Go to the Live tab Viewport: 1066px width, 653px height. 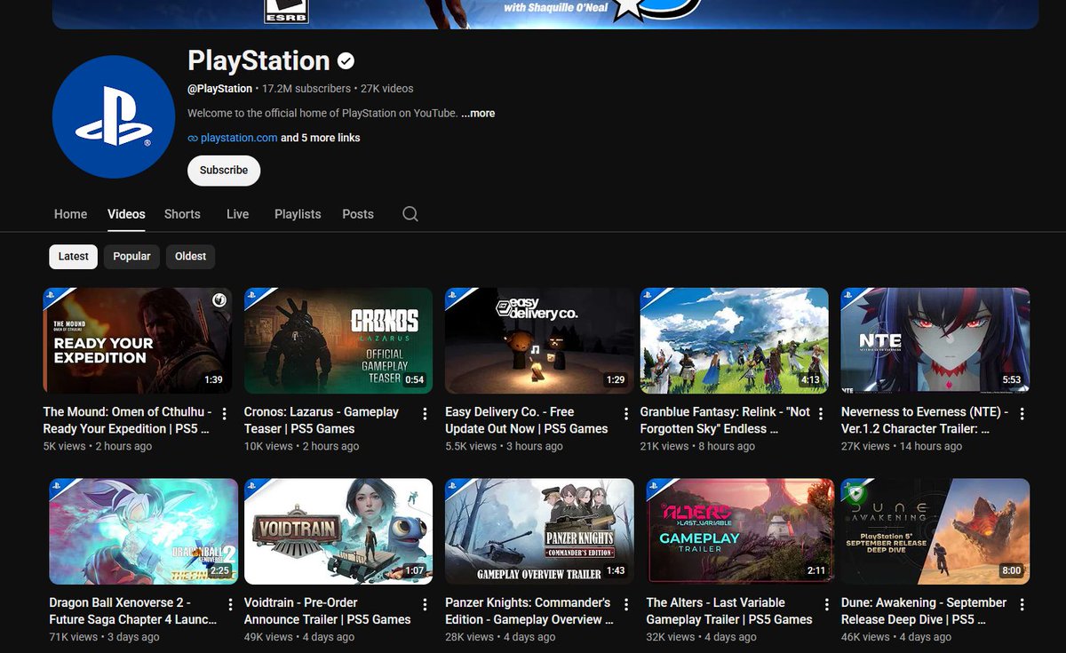point(237,214)
